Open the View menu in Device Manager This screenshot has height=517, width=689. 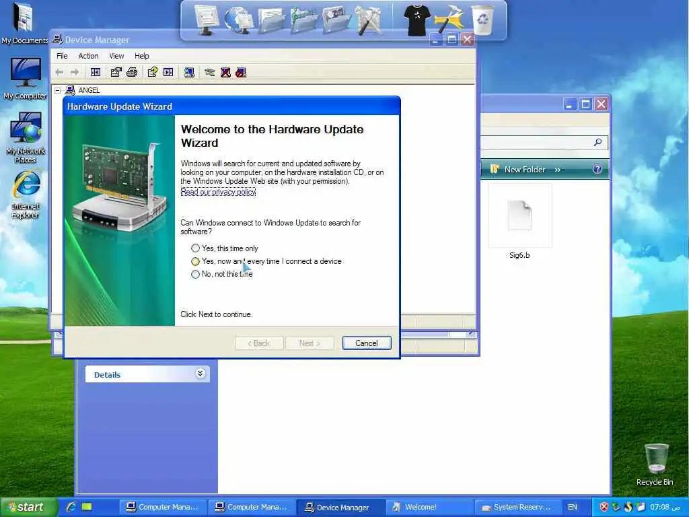116,56
